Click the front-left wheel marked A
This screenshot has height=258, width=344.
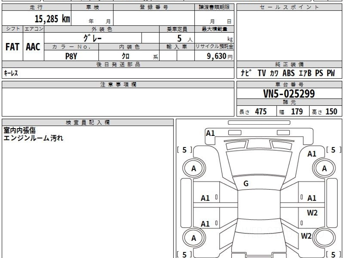pyautogui.click(x=194, y=169)
